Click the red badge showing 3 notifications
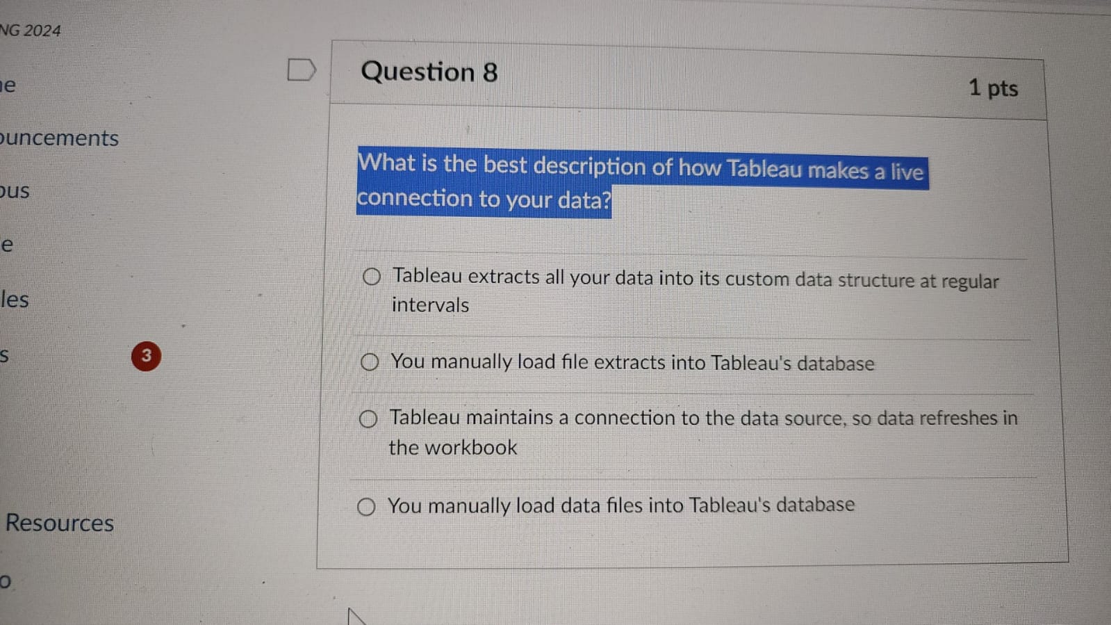The height and width of the screenshot is (625, 1111). (x=146, y=356)
